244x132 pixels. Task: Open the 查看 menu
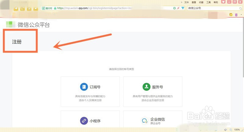[x=194, y=2]
